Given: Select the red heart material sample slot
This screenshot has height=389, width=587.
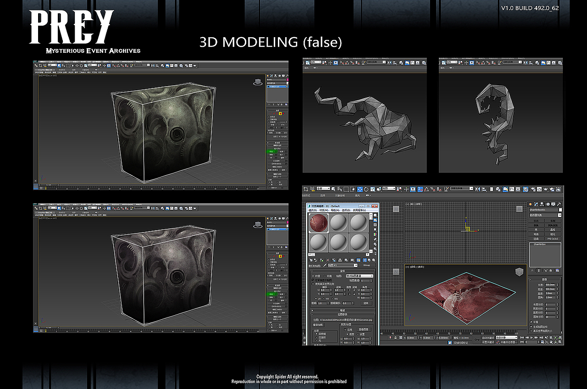Looking at the screenshot, I should coord(319,223).
